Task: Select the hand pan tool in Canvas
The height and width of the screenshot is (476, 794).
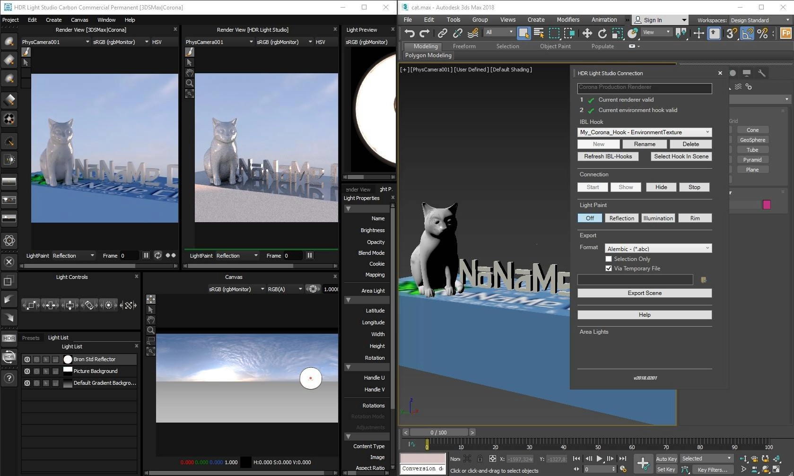Action: [x=151, y=320]
